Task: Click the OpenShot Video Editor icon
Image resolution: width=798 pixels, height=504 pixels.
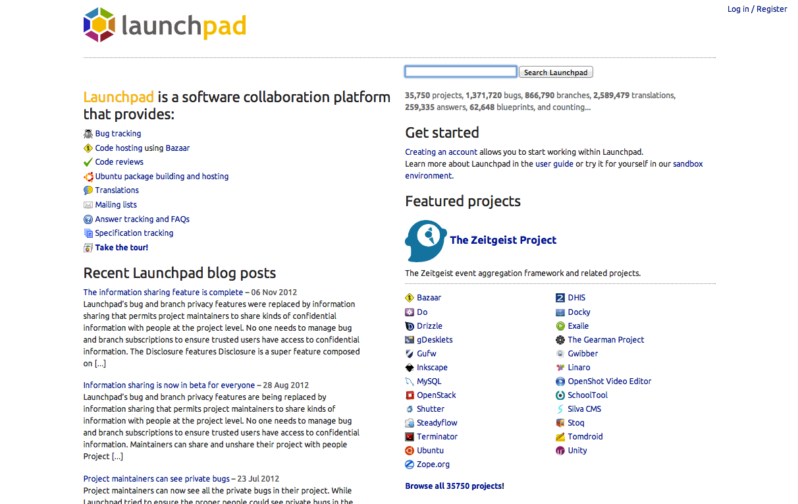Action: point(560,381)
